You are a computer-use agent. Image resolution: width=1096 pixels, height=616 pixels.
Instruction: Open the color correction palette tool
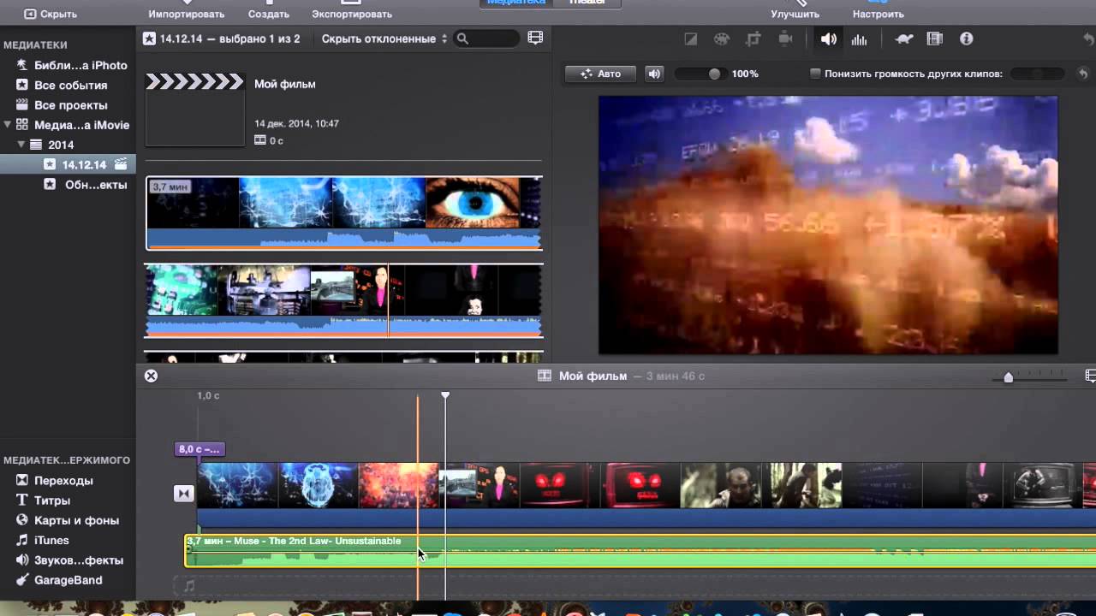coord(722,39)
